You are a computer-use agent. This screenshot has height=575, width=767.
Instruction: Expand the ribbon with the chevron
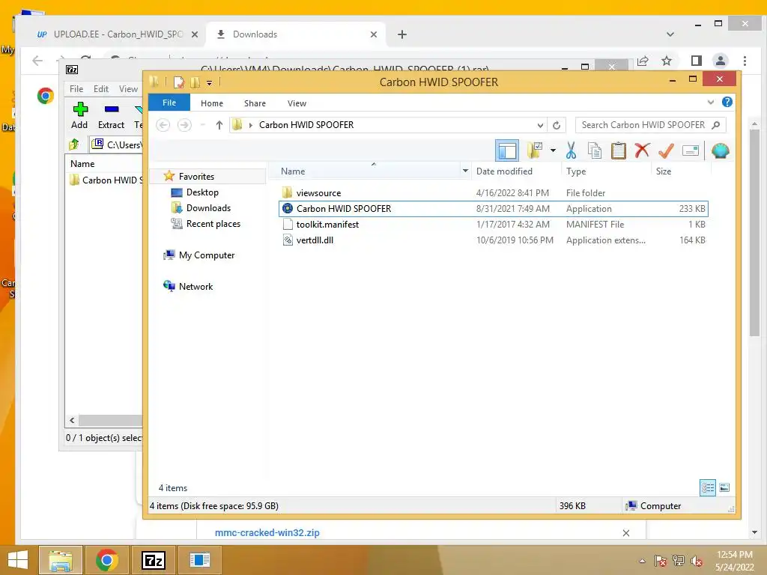711,102
